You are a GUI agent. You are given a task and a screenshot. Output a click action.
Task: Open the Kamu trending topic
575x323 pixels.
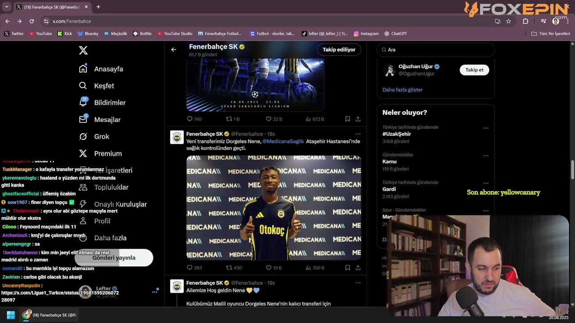tap(389, 161)
